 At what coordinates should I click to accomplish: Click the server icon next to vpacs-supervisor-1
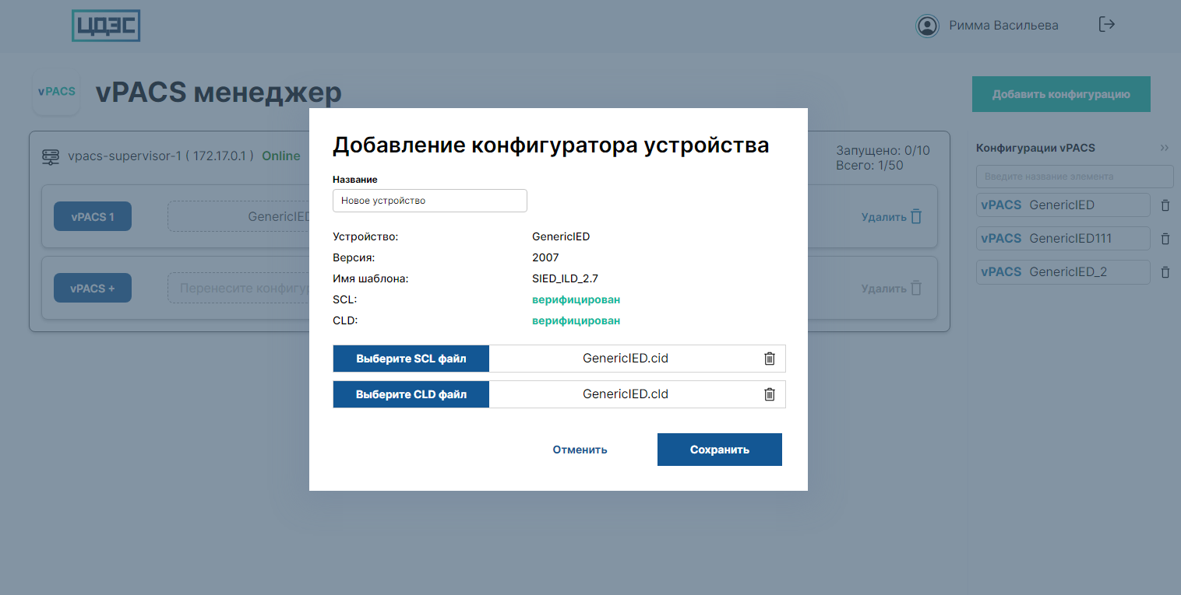point(51,156)
